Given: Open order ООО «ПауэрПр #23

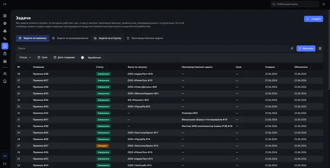Looking at the screenshot, I should (x=139, y=107).
